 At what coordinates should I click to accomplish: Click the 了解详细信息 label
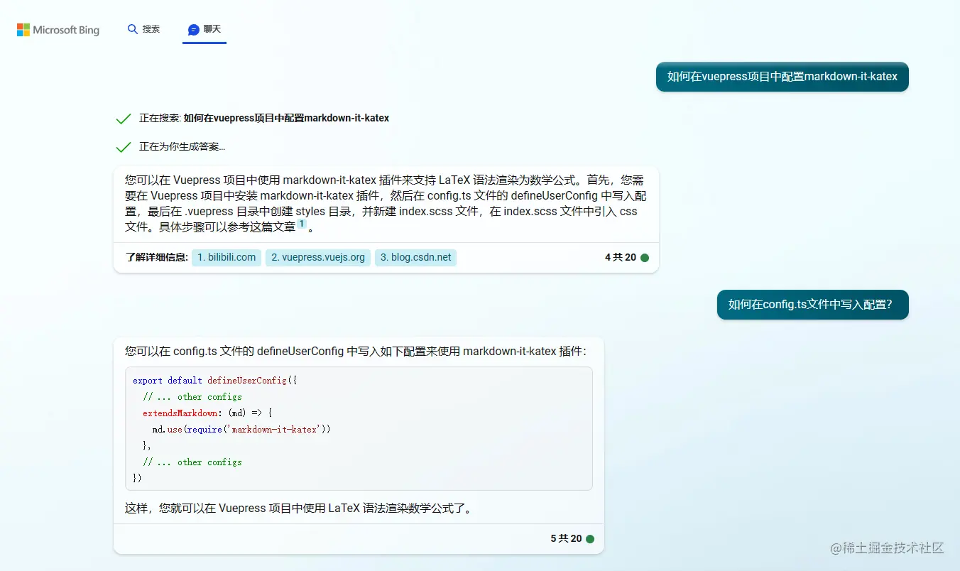click(x=156, y=257)
